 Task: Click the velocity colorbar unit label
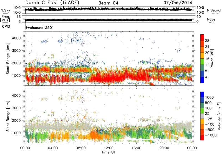(219, 116)
